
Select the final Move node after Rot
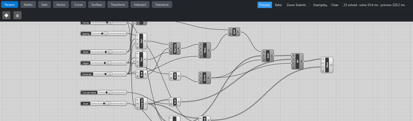click(x=327, y=65)
